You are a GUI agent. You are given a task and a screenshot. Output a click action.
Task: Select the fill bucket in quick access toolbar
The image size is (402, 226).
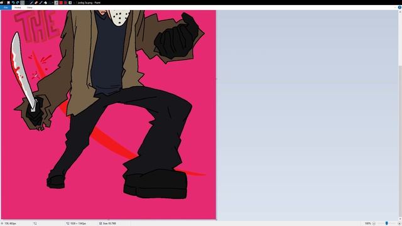(45, 3)
